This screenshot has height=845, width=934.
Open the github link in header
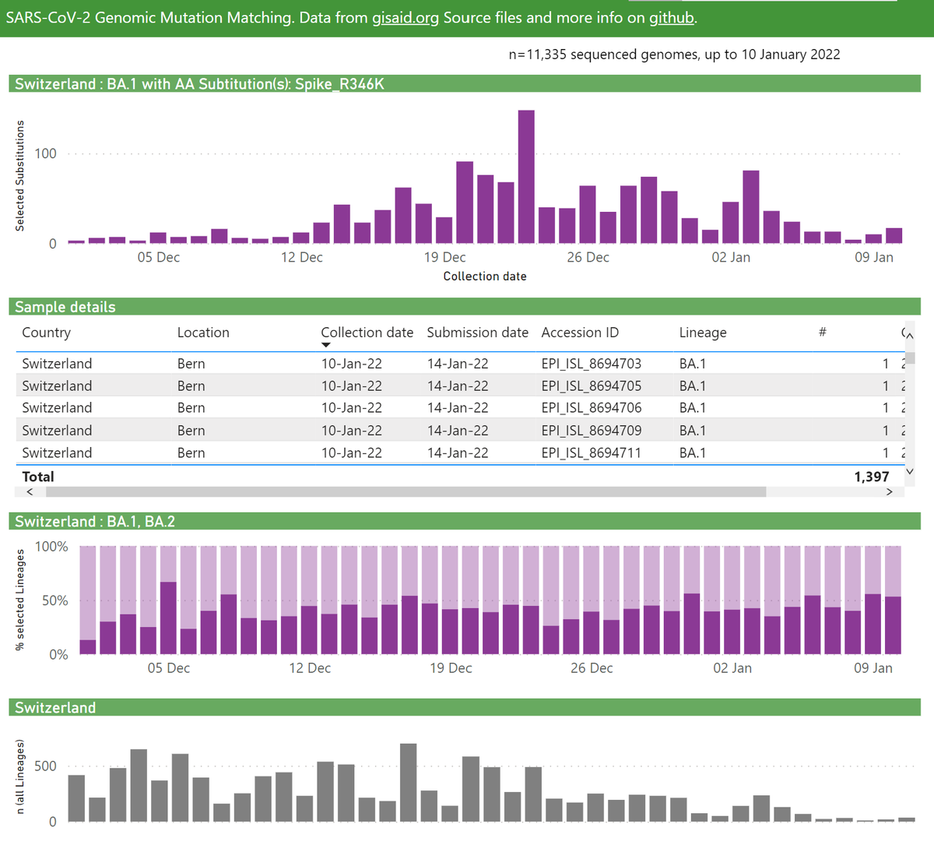671,17
